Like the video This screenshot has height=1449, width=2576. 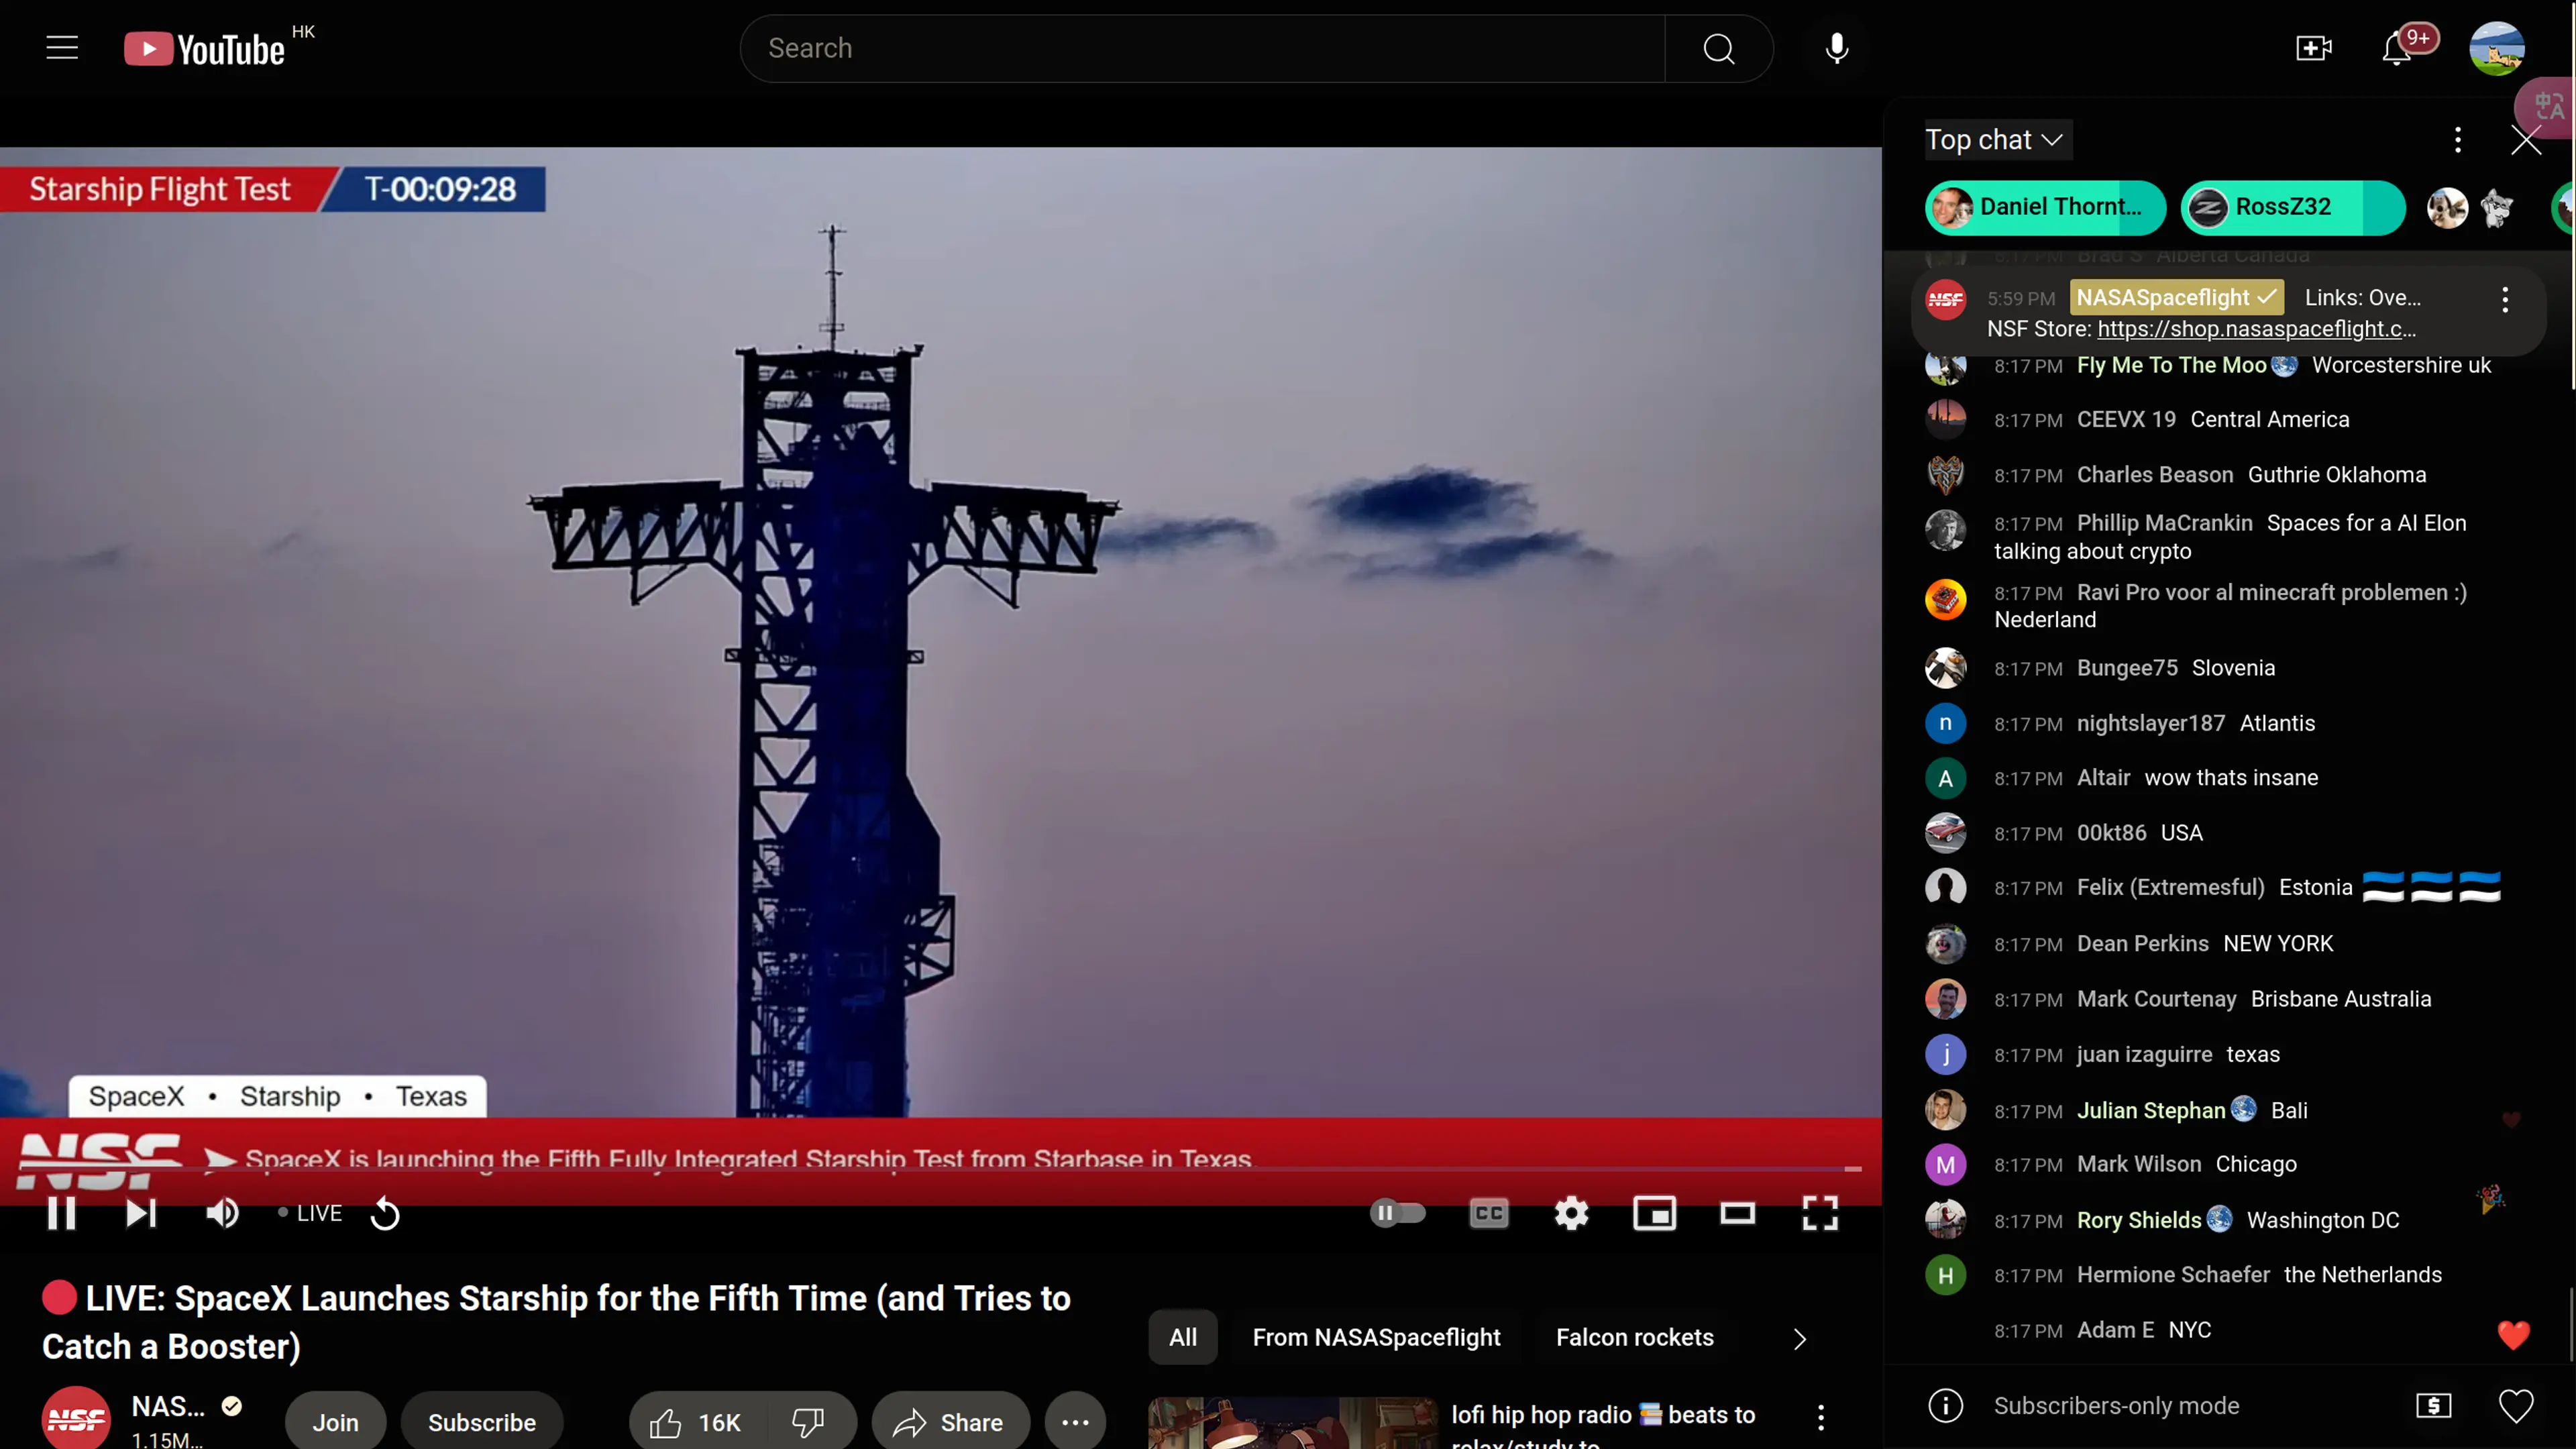[697, 1422]
